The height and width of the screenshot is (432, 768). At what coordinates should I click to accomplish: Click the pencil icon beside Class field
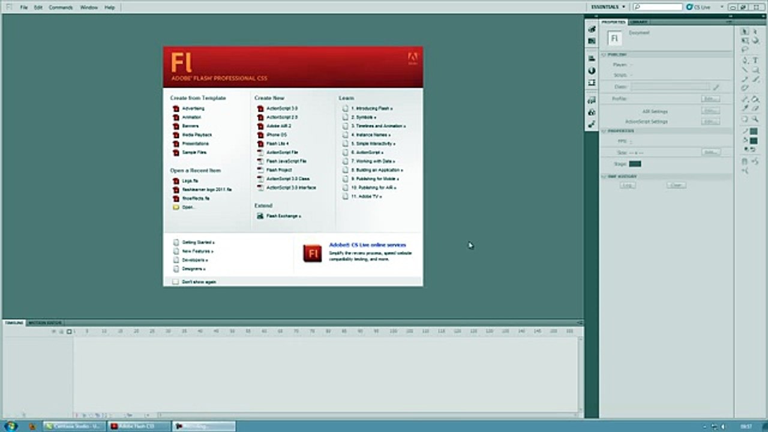pos(716,87)
